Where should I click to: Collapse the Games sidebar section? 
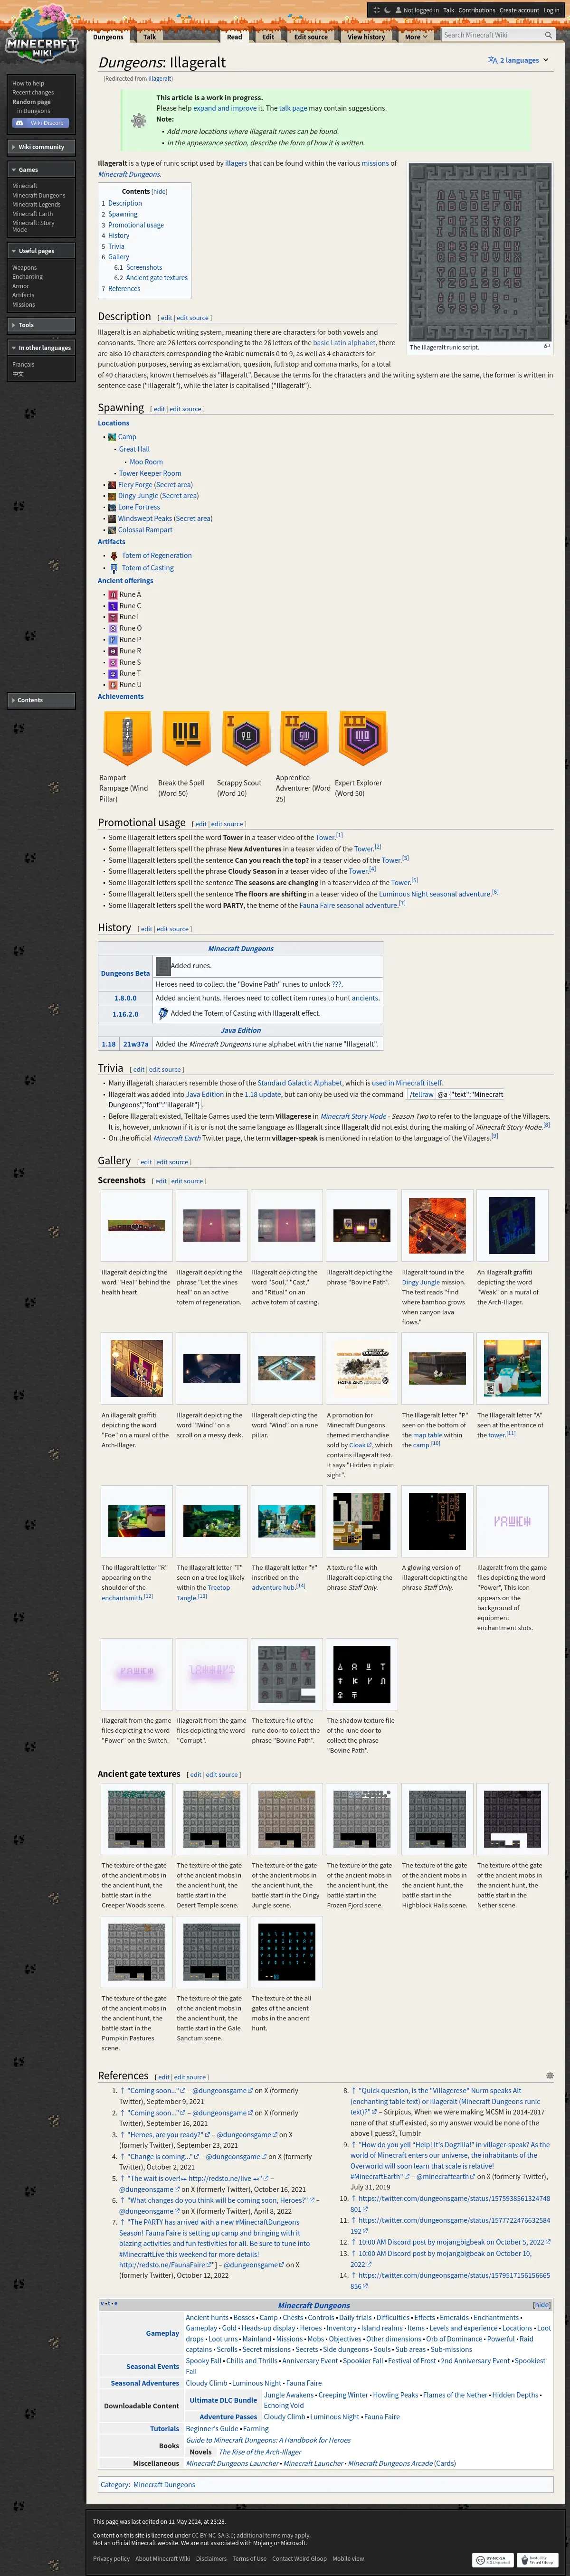click(x=41, y=170)
